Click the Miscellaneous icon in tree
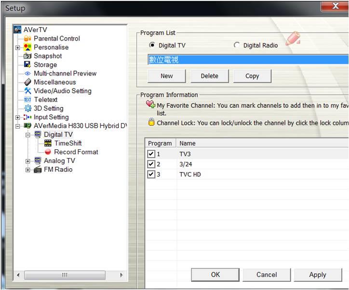Image resolution: width=349 pixels, height=290 pixels. [x=27, y=82]
